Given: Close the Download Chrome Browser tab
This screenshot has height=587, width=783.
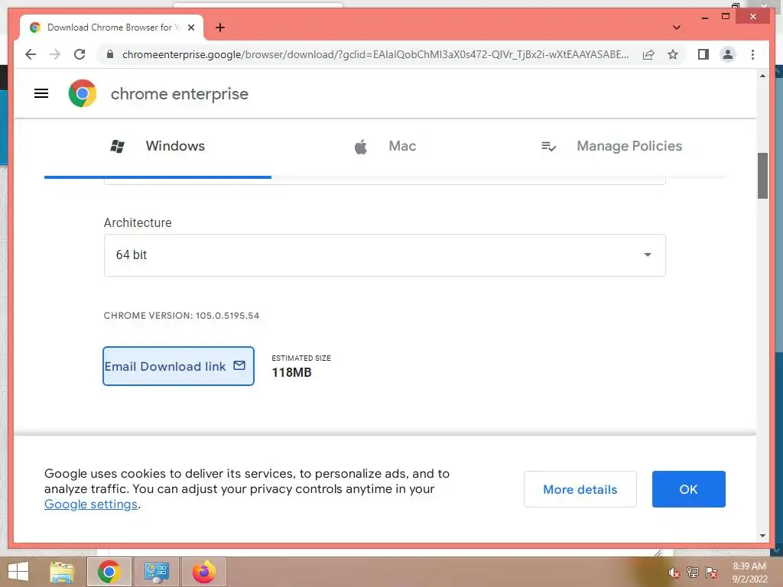Looking at the screenshot, I should click(x=190, y=28).
